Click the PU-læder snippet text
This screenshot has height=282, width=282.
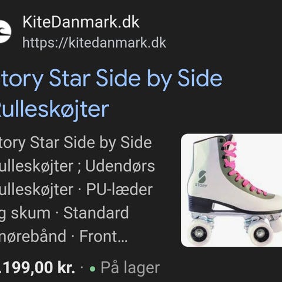[119, 190]
